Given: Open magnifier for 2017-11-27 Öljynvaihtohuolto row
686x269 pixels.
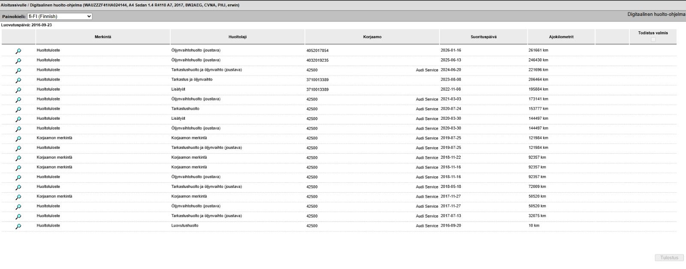Looking at the screenshot, I should click(18, 207).
